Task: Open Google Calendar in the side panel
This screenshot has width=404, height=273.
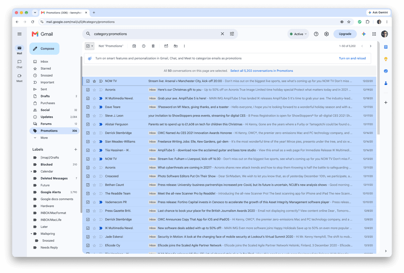Action: point(386,47)
